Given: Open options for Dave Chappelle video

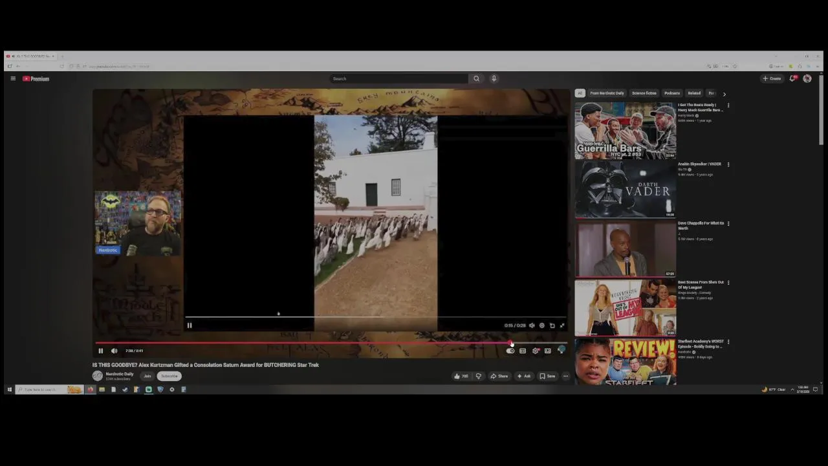Looking at the screenshot, I should [728, 224].
